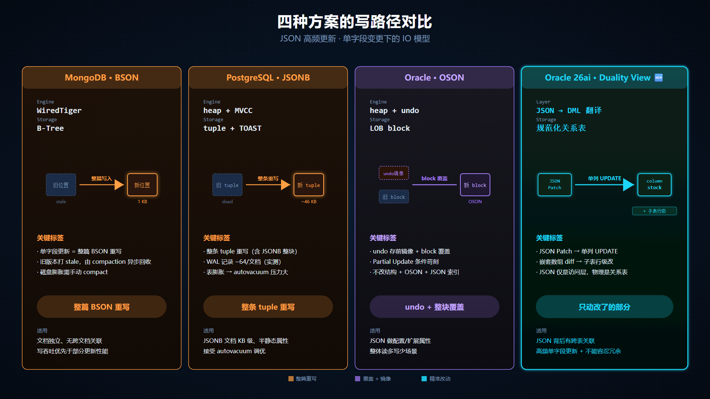Click the bullet 整条 tuple 重写 (含 JSONB 整块)
Screen dimensions: 710x399
pyautogui.click(x=250, y=252)
